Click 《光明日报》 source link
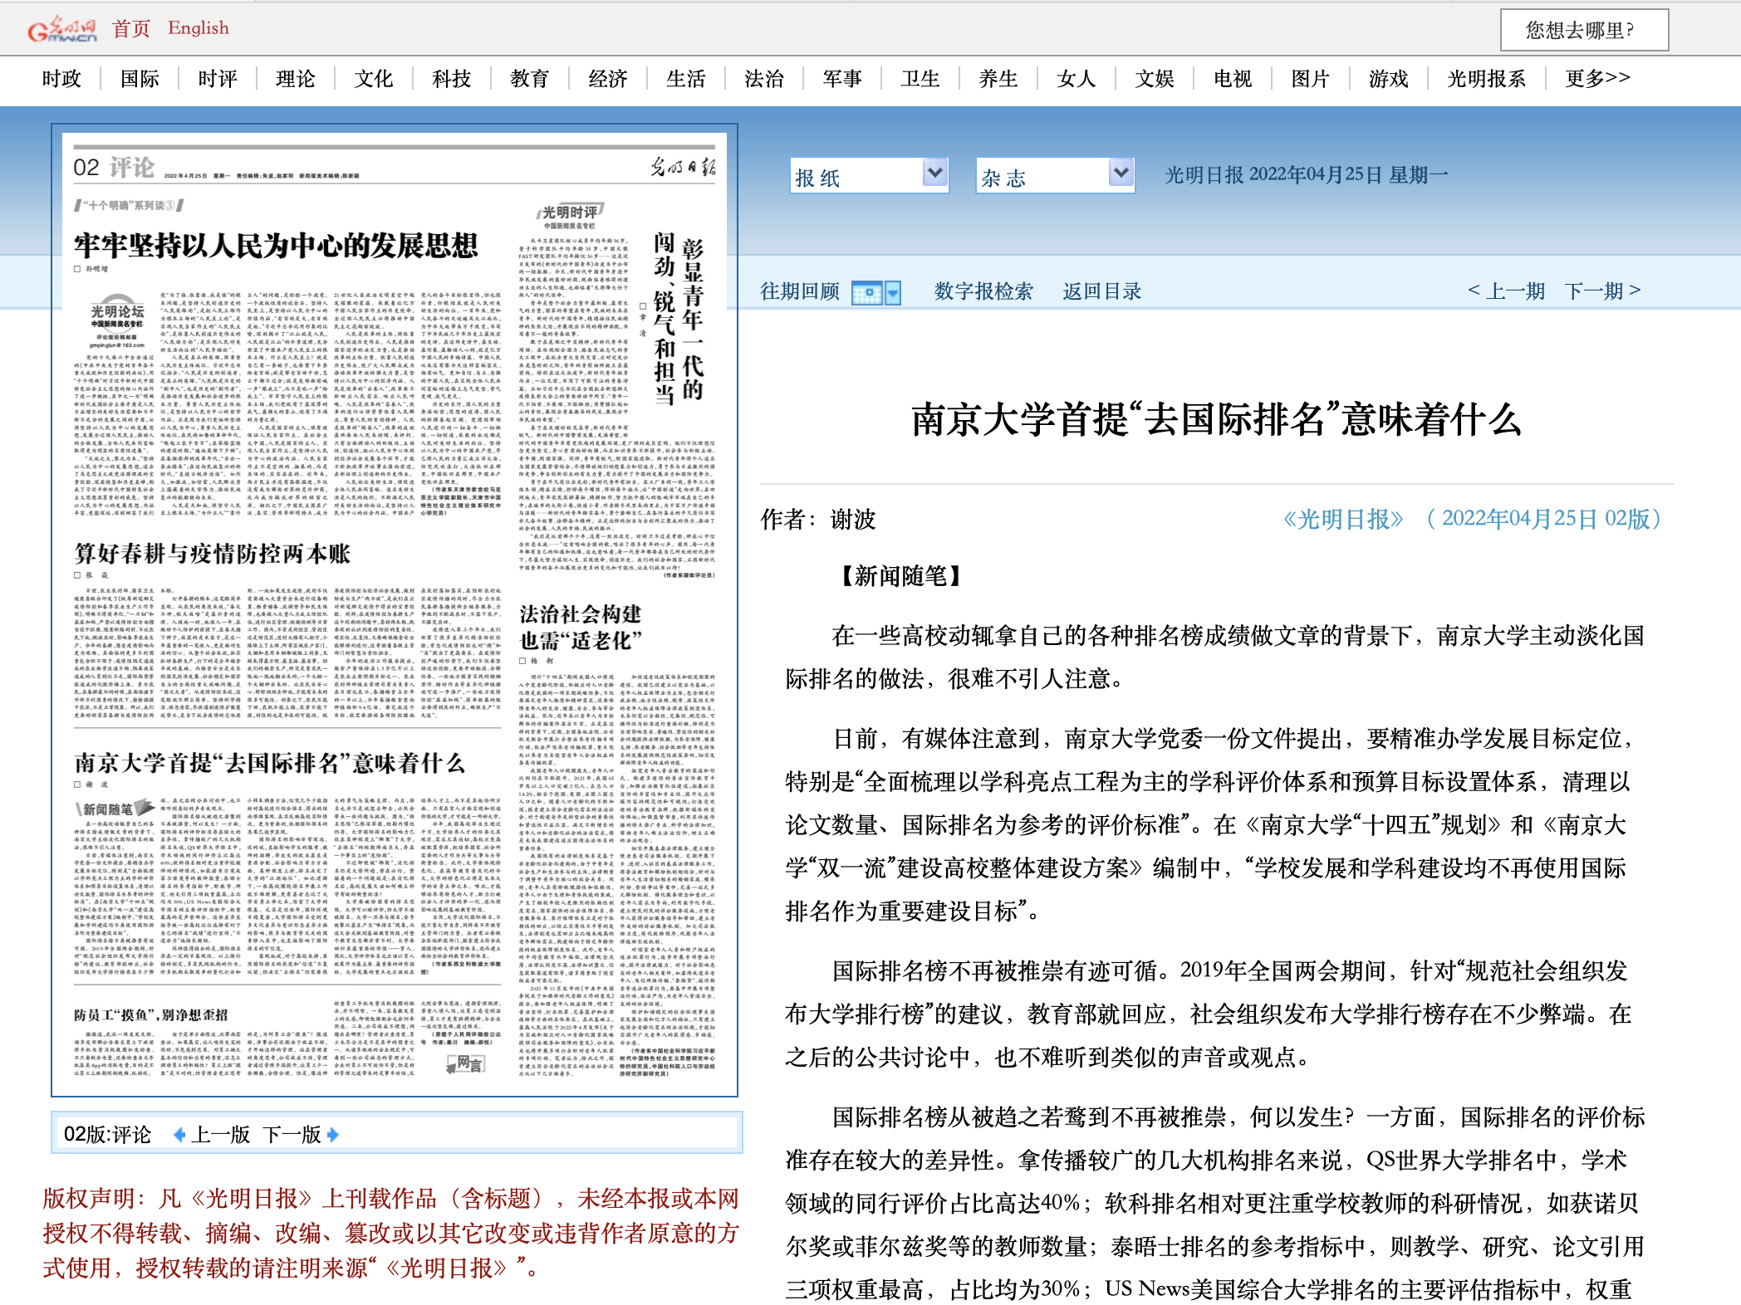 1343,520
